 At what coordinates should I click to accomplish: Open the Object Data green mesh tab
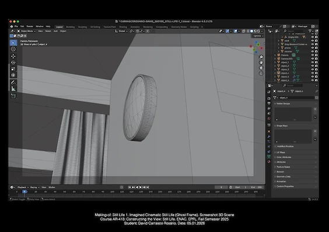click(x=269, y=156)
